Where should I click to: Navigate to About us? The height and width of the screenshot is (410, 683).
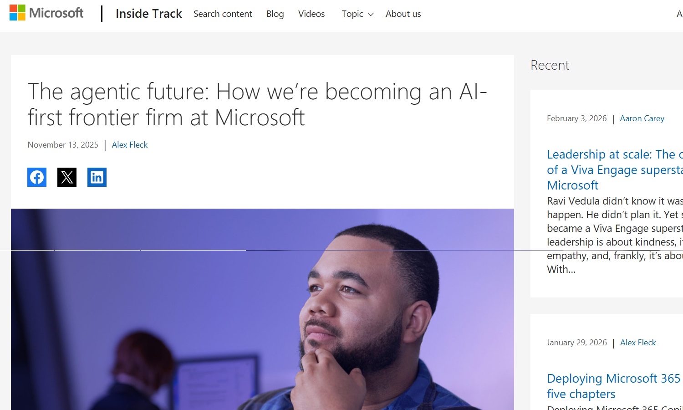coord(403,14)
